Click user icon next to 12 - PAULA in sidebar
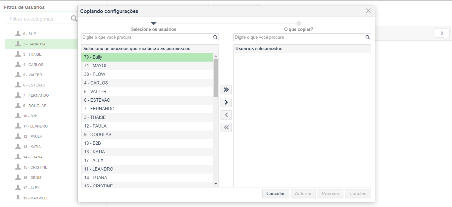The height and width of the screenshot is (207, 452). [18, 136]
